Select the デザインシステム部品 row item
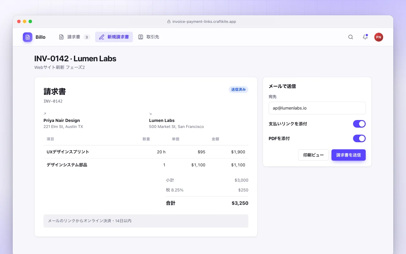Screen dimensions: 406x254 pos(67,165)
